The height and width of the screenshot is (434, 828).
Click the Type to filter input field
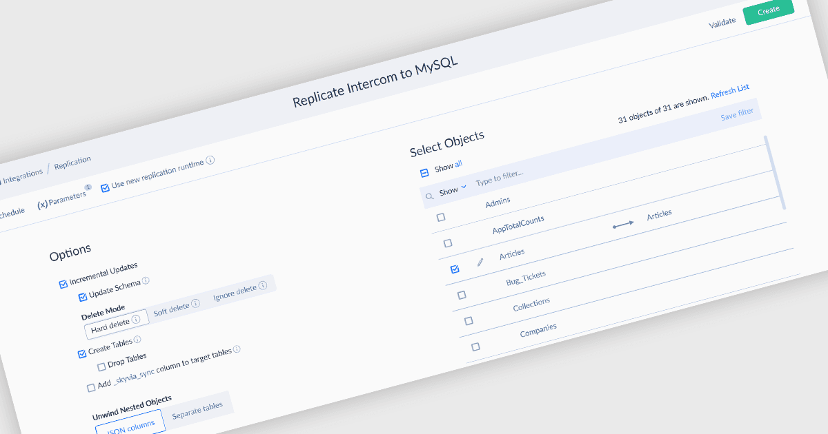click(x=500, y=178)
